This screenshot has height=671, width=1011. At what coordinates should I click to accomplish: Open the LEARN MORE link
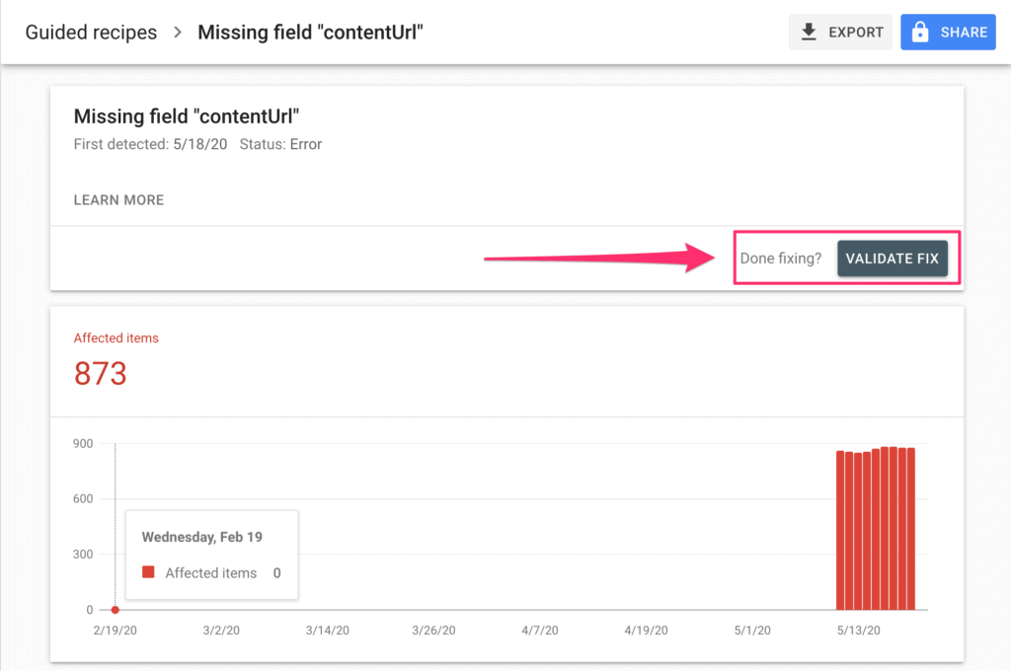click(x=118, y=199)
